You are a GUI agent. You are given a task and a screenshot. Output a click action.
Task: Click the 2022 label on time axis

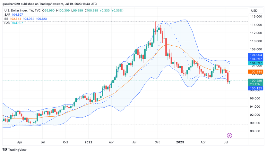coord(88,142)
